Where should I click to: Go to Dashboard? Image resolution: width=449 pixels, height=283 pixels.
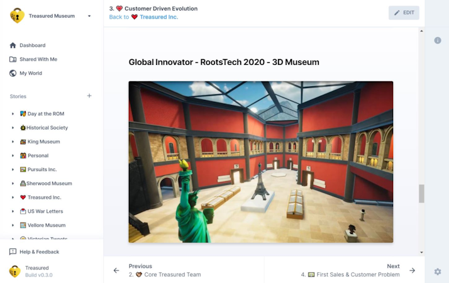[x=32, y=45]
